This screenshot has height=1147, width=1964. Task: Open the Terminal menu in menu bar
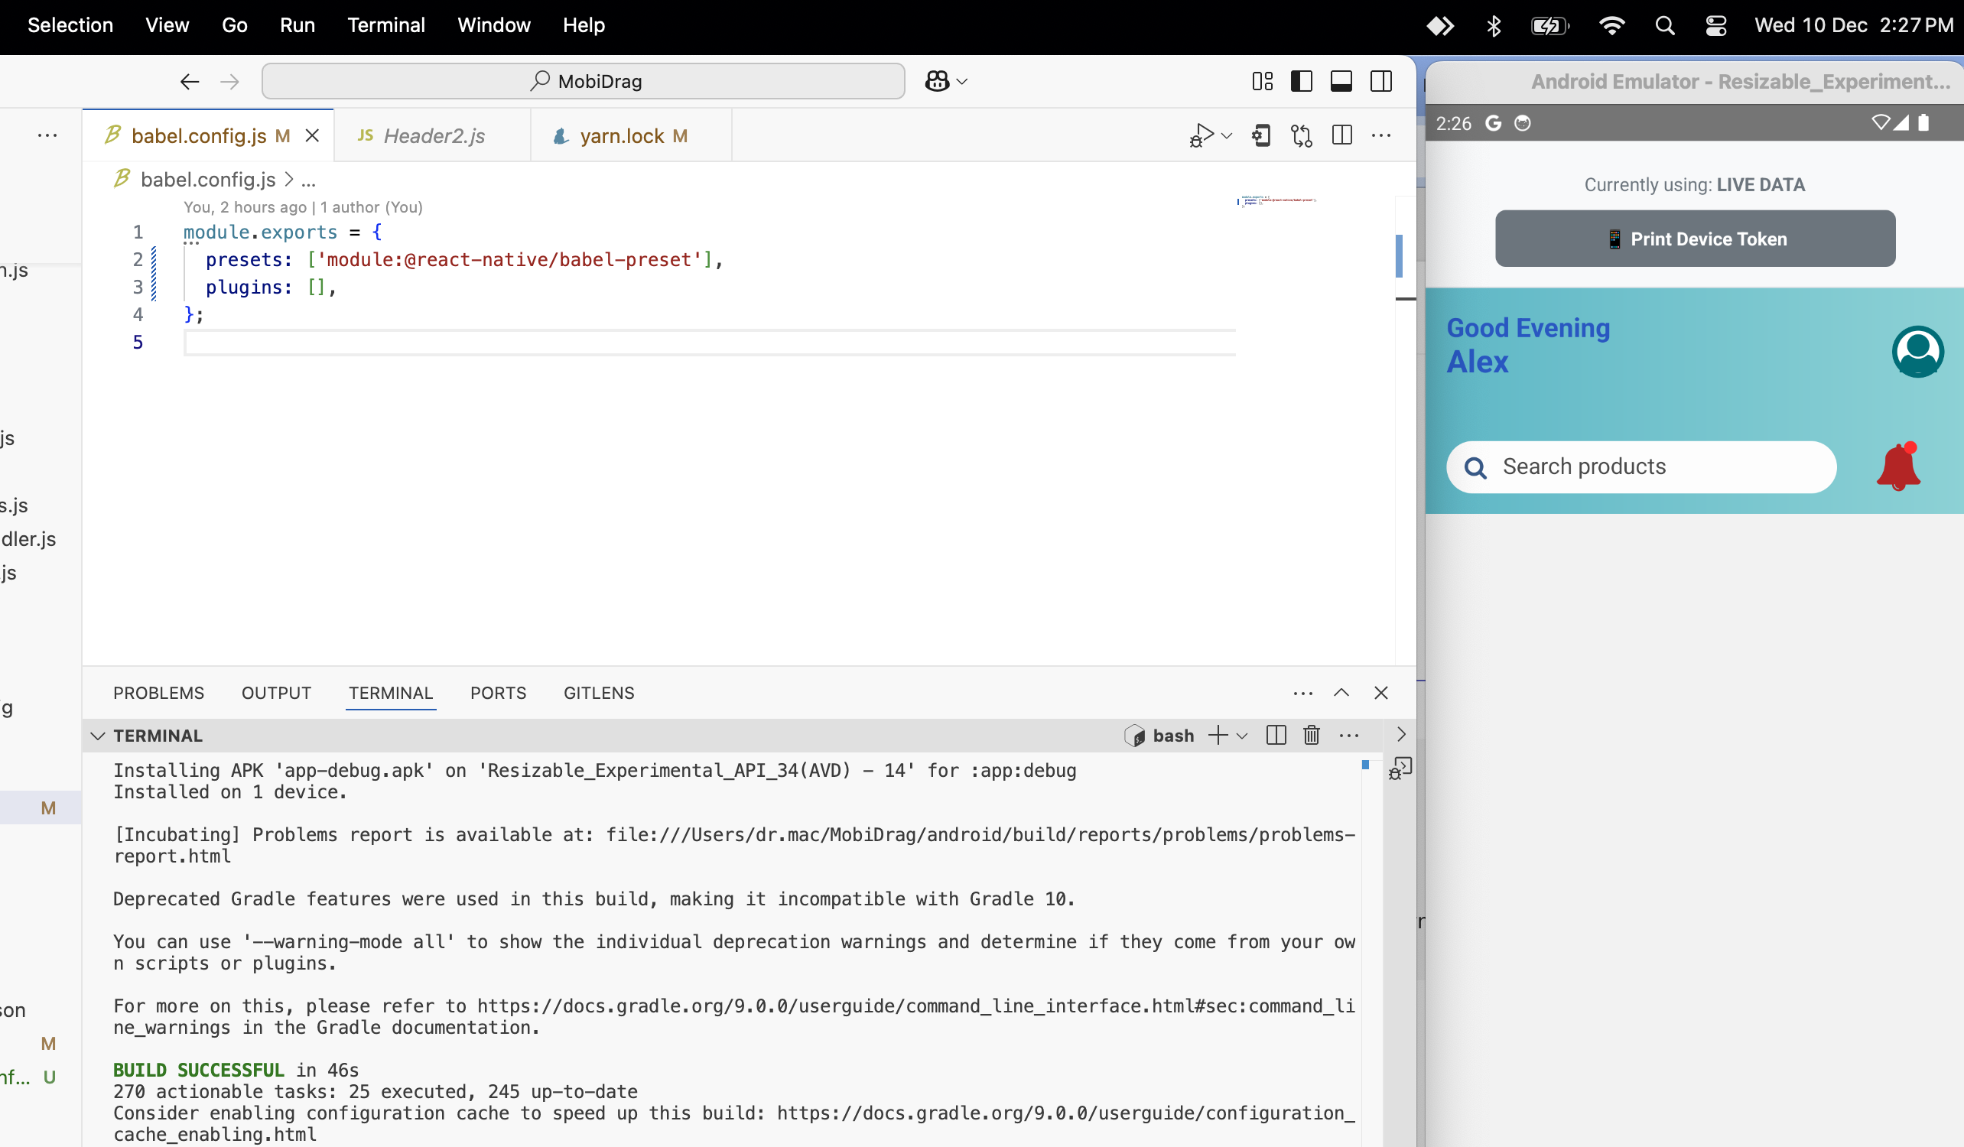tap(385, 25)
